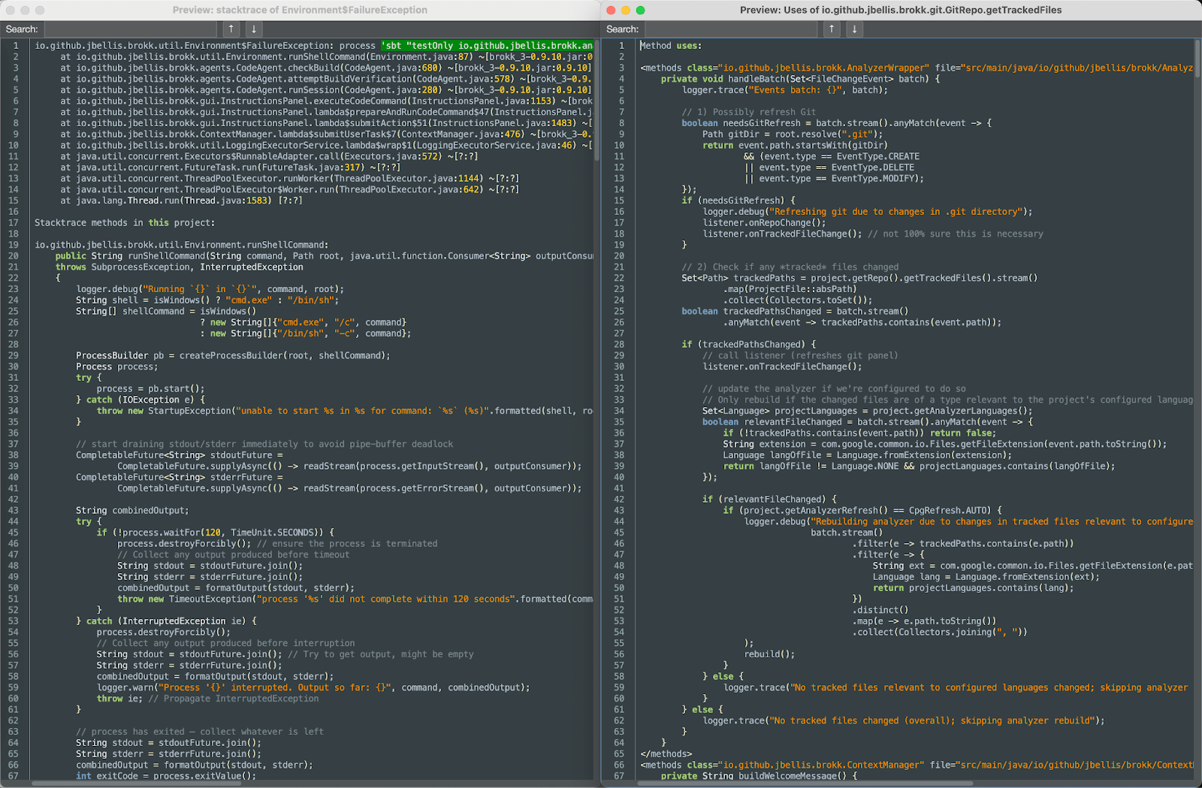
Task: Click the comment '// start draining stdout/stderr immediately'
Action: click(264, 444)
